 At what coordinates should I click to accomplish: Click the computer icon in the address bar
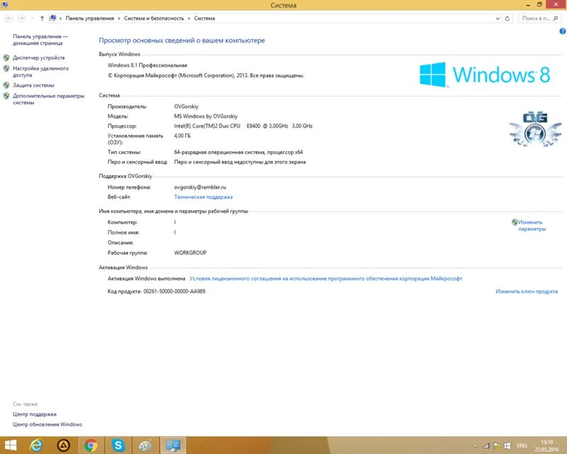click(x=52, y=18)
